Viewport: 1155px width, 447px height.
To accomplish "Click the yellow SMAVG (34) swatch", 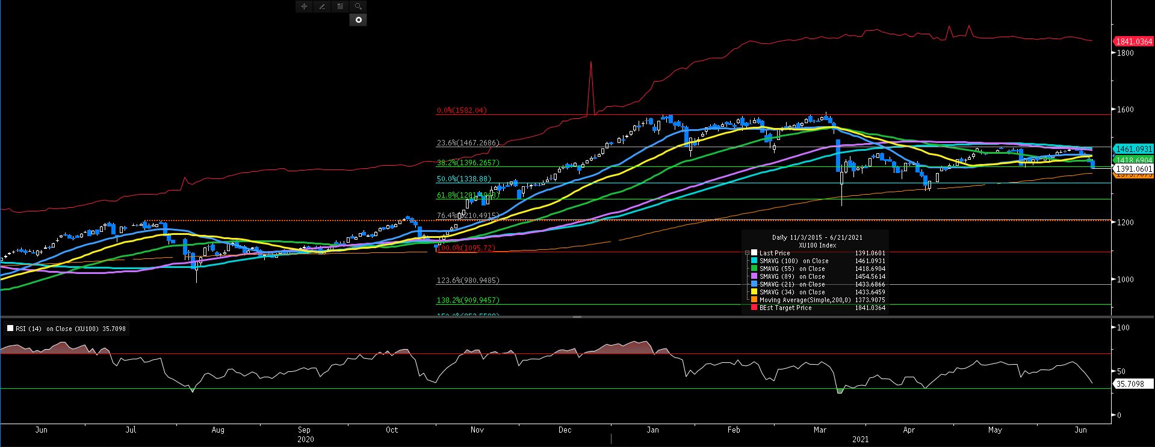I will (754, 292).
